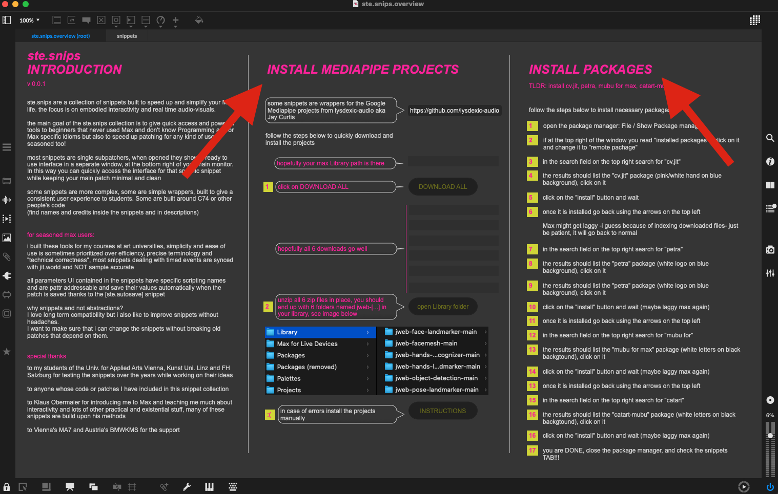This screenshot has width=778, height=494.
Task: Toggle the patching/presentation layers icon
Action: tap(46, 487)
